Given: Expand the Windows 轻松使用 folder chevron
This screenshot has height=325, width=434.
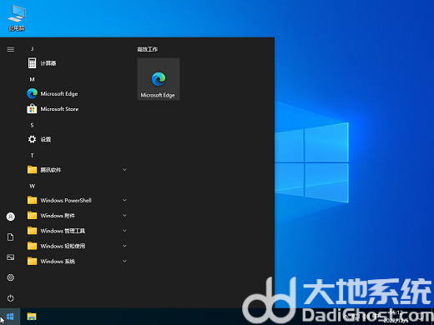Looking at the screenshot, I should point(124,246).
